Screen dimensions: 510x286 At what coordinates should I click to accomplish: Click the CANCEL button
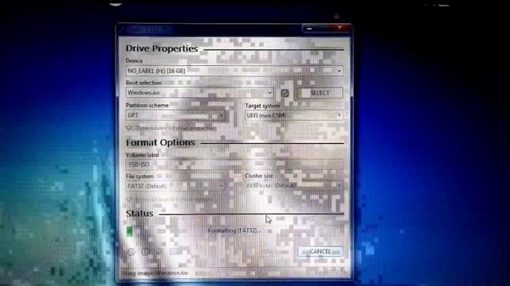tap(320, 251)
